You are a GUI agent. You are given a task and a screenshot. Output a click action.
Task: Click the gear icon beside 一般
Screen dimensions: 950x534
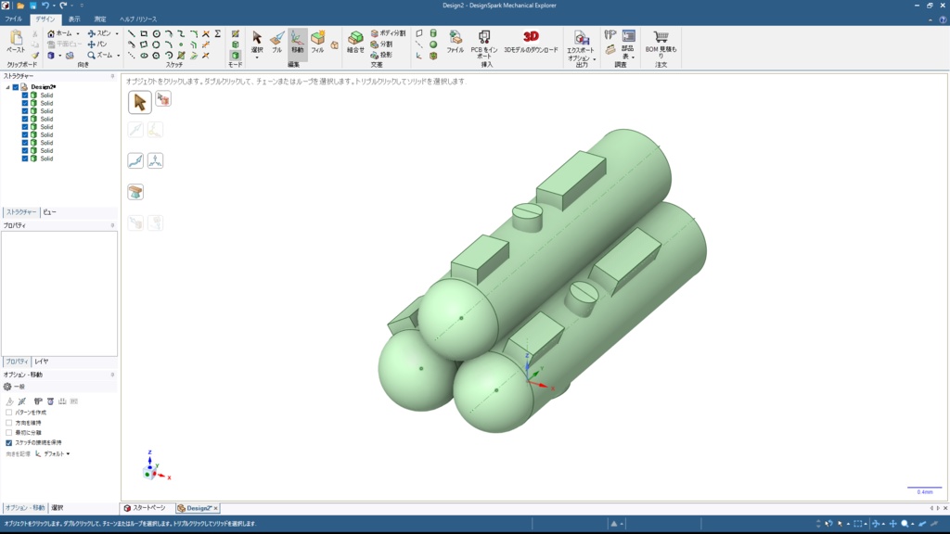pyautogui.click(x=7, y=387)
